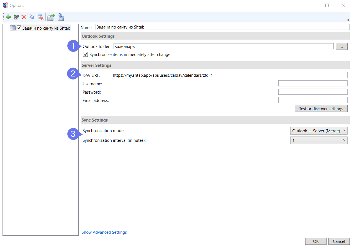This screenshot has width=352, height=247.
Task: Uncheck the Задачи по сайту из Shtab profile checkbox
Action: (x=19, y=28)
